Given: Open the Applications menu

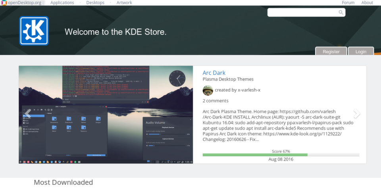Looking at the screenshot, I should click(x=62, y=3).
